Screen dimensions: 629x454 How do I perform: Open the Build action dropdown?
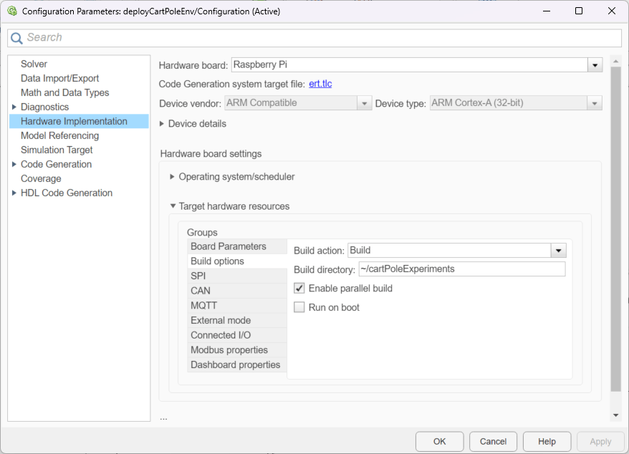[558, 251]
